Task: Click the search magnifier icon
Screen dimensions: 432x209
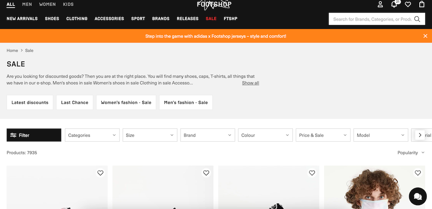Action: 417,19
